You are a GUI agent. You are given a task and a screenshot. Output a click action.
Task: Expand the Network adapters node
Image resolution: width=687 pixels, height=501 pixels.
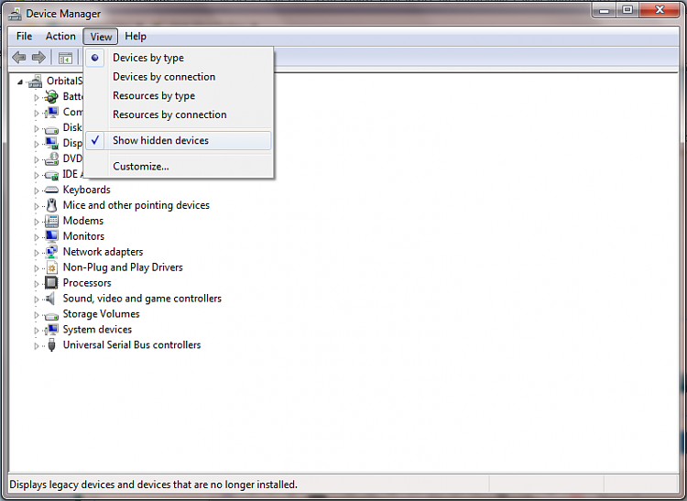pos(37,253)
